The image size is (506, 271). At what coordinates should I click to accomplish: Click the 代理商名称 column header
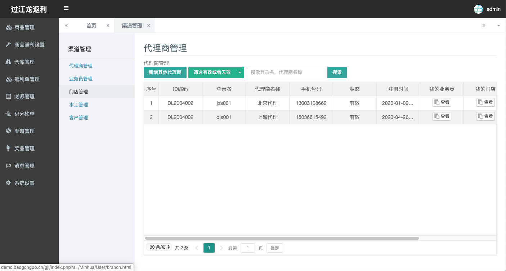(x=268, y=89)
